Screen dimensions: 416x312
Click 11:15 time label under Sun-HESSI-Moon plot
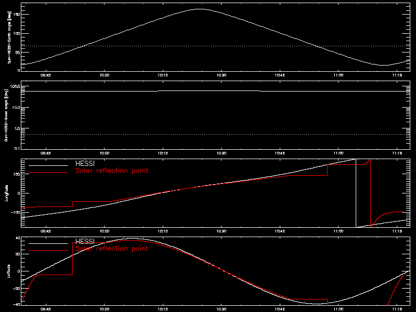(x=397, y=153)
